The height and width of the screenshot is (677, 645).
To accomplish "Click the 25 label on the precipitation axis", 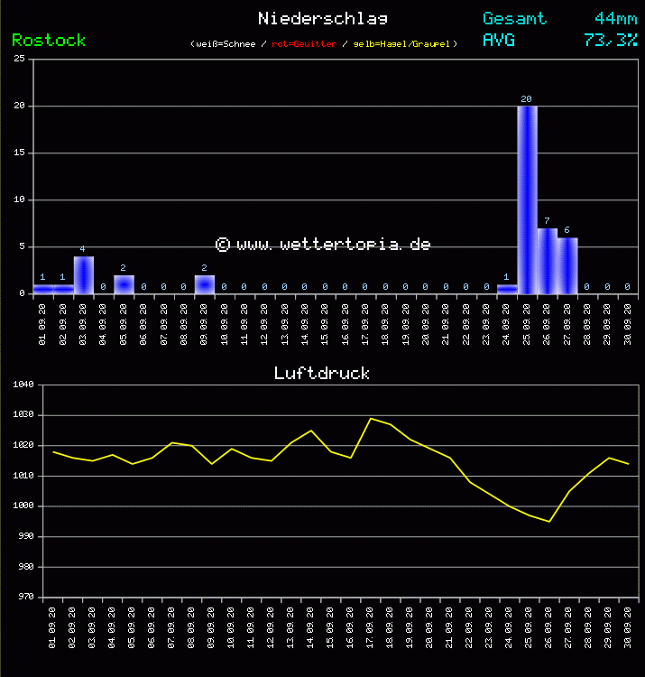I will coord(19,60).
